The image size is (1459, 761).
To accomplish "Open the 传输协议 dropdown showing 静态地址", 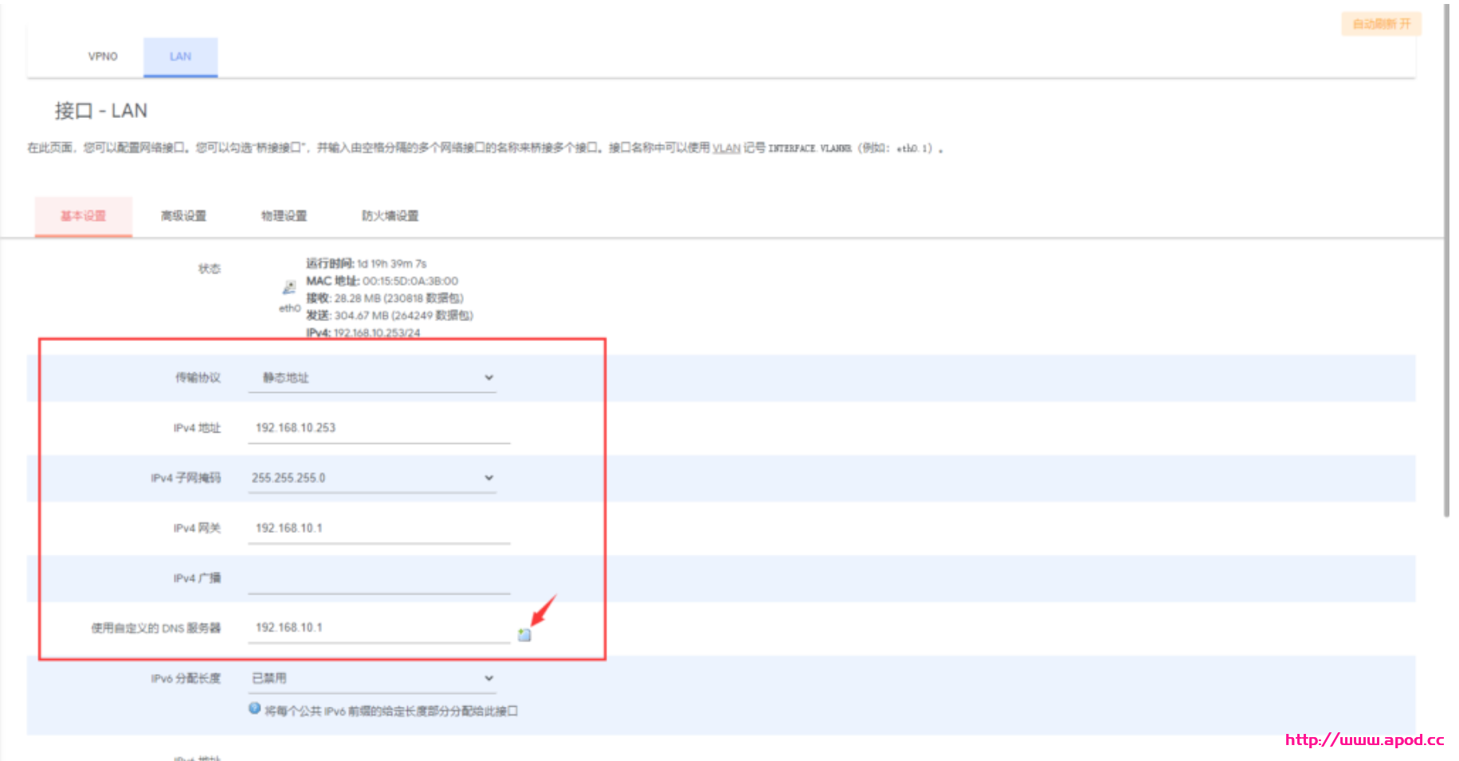I will [x=372, y=378].
